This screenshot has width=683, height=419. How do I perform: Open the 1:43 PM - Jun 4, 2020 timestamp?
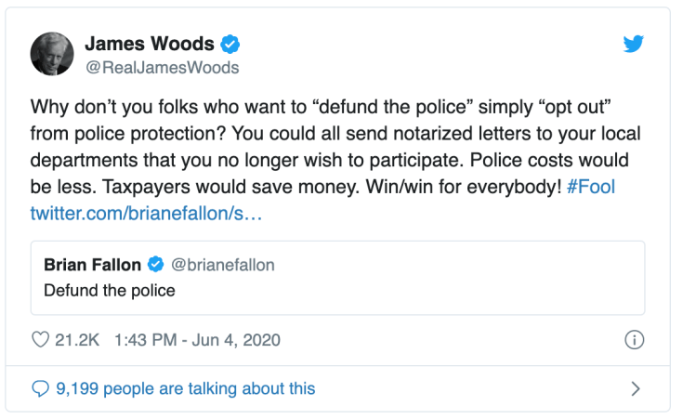[197, 340]
